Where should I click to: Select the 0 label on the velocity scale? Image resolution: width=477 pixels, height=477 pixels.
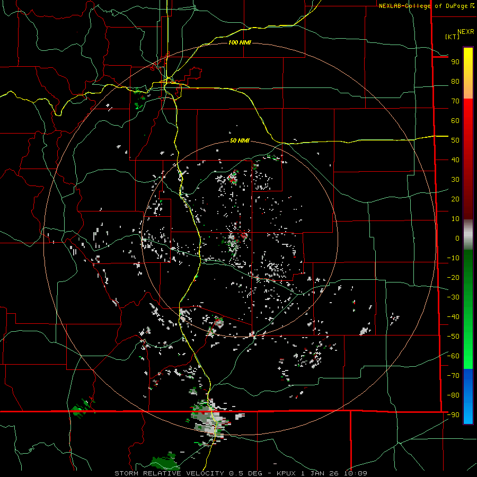tap(457, 238)
